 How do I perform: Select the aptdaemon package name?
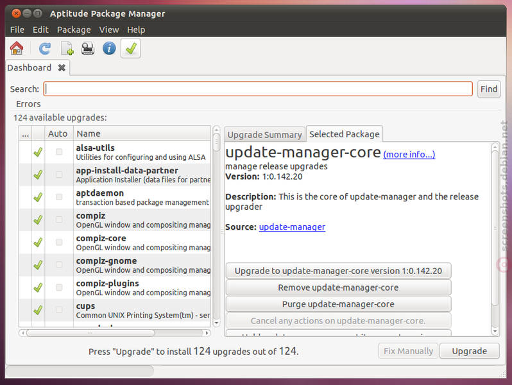point(99,193)
